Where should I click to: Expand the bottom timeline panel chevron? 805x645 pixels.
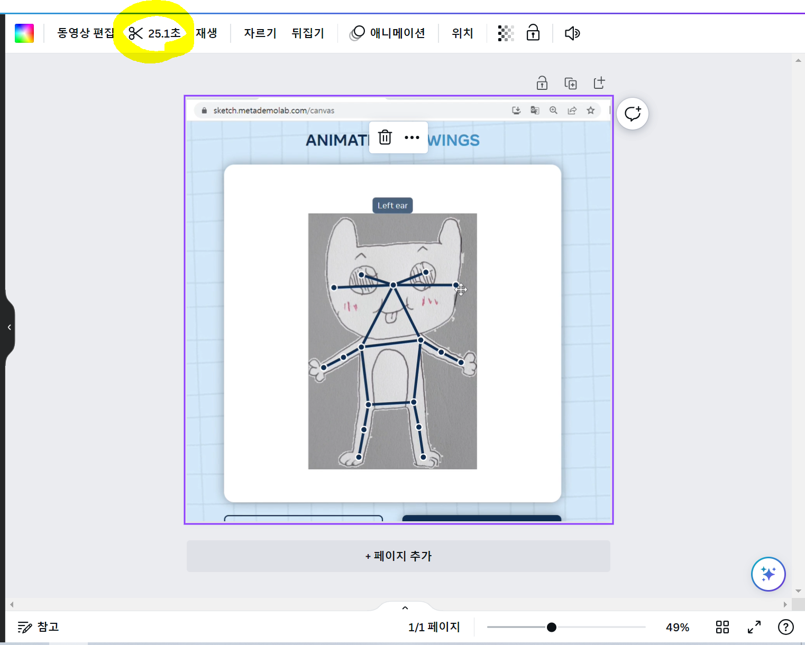(x=405, y=607)
